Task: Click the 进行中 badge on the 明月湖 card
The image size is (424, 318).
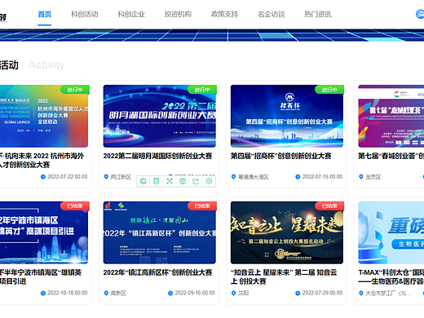Action: pos(202,90)
